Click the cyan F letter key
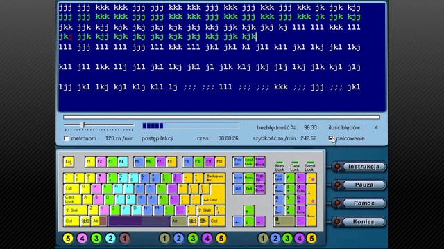The image size is (444, 249). point(120,200)
